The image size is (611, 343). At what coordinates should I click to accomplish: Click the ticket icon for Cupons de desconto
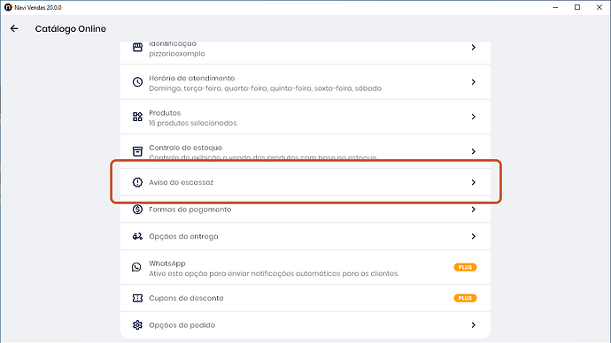137,298
